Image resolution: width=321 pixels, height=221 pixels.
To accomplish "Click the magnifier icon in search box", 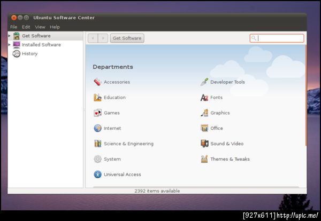I will [x=254, y=38].
